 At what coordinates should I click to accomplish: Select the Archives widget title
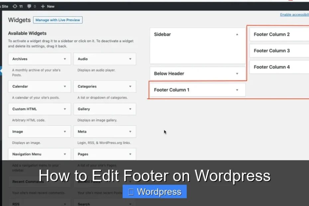point(20,59)
